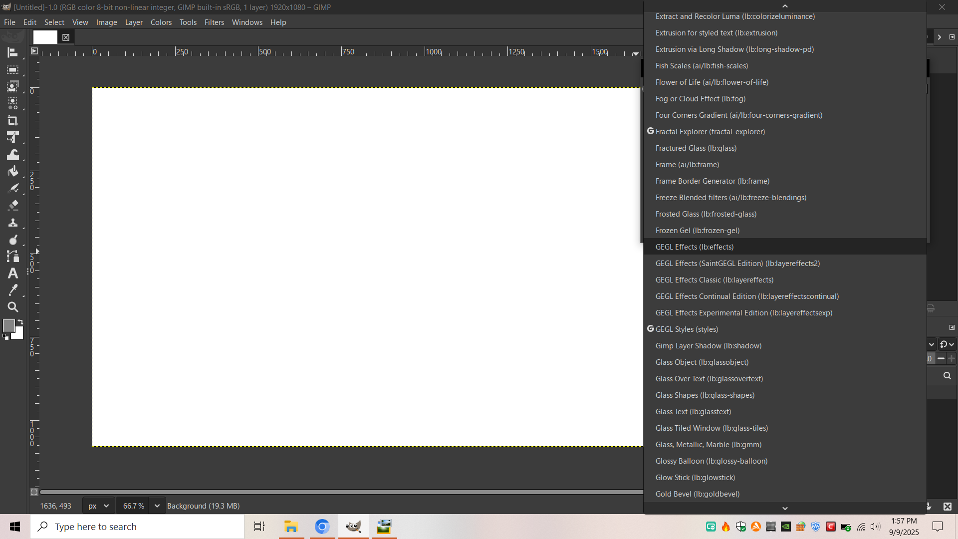Select the Crop tool
958x539 pixels.
(13, 121)
